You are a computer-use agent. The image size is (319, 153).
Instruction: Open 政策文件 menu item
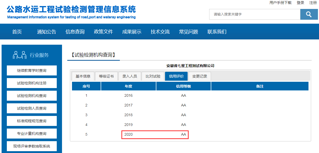click(x=103, y=32)
